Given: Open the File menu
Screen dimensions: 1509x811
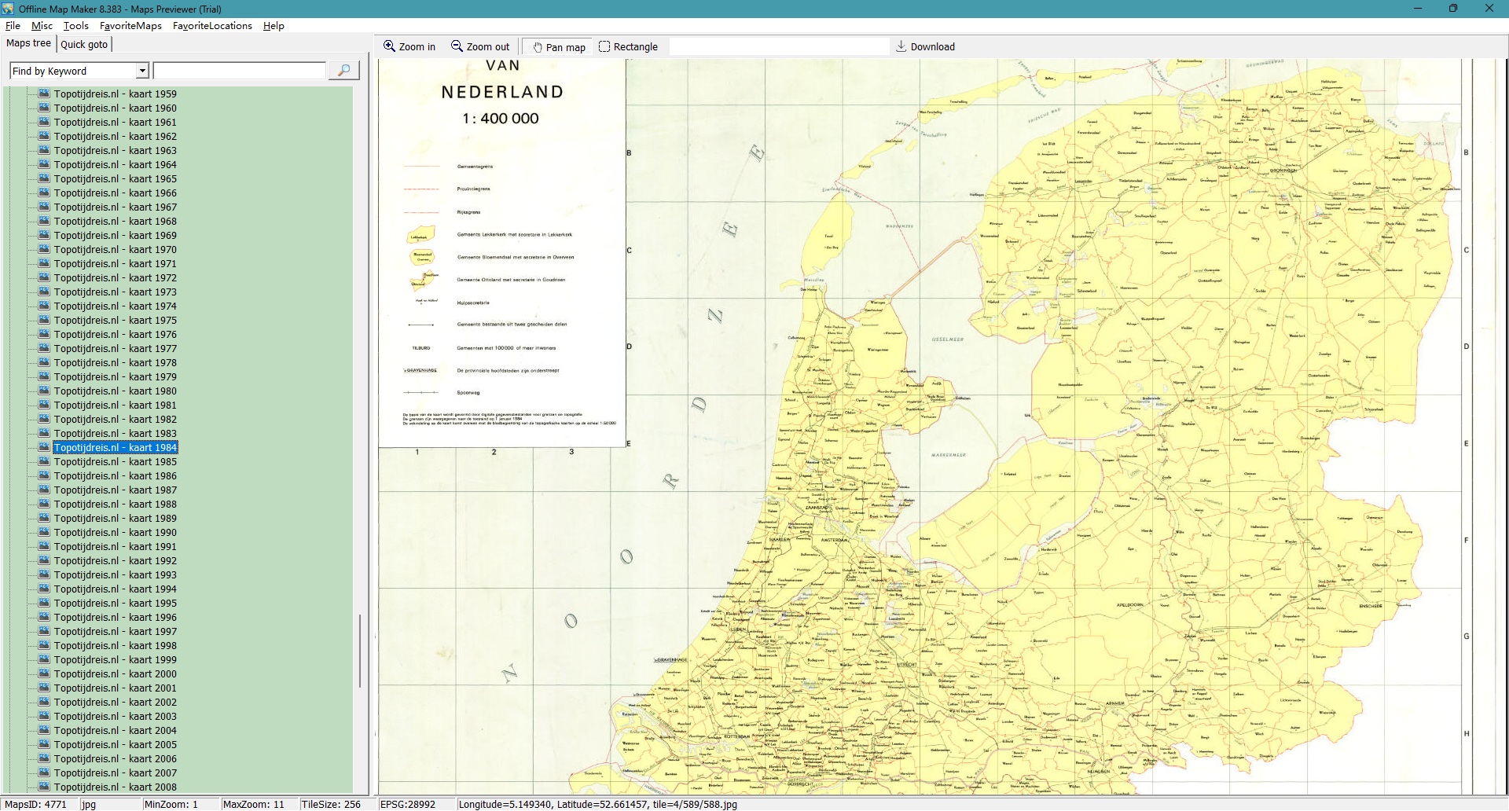Looking at the screenshot, I should (x=13, y=26).
